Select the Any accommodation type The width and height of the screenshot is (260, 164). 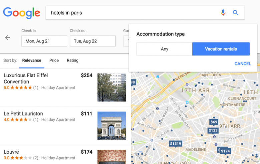[x=164, y=49]
